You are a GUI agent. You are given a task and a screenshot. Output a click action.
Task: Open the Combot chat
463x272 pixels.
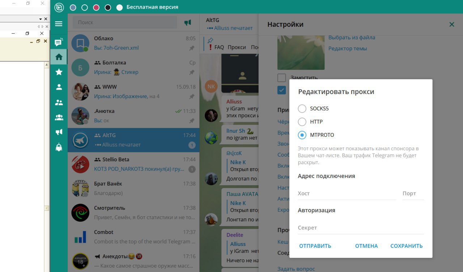[x=133, y=237]
